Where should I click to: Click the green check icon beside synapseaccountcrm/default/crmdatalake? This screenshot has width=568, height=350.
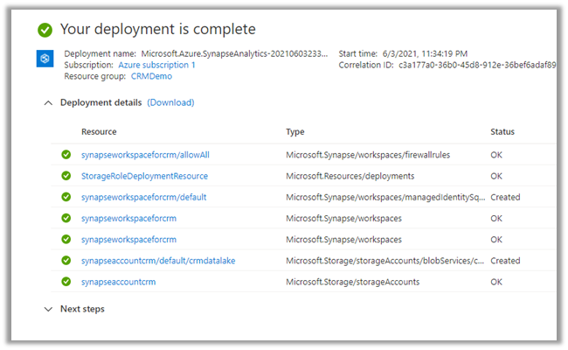(66, 261)
